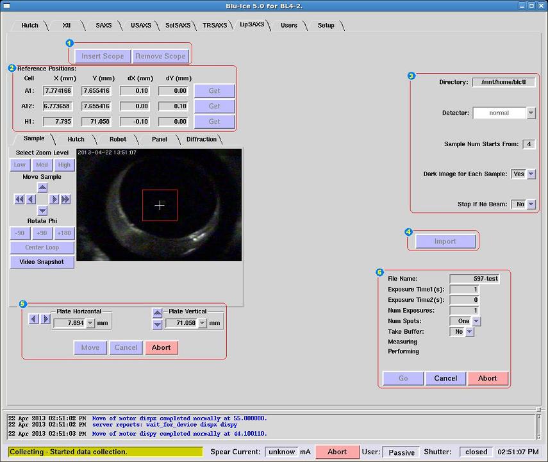Click the Video Snapshot button
The height and width of the screenshot is (462, 548).
(x=42, y=262)
